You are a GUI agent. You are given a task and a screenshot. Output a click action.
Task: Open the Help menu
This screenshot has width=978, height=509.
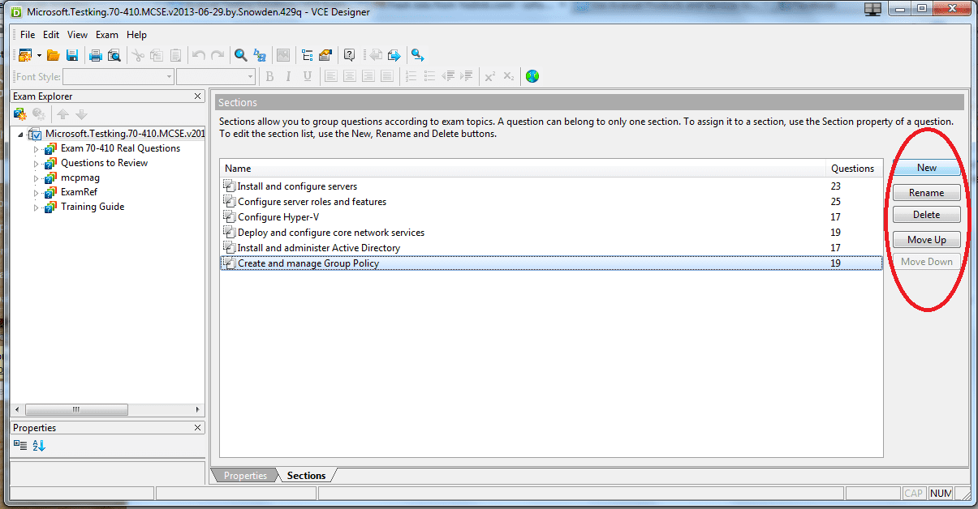point(137,35)
